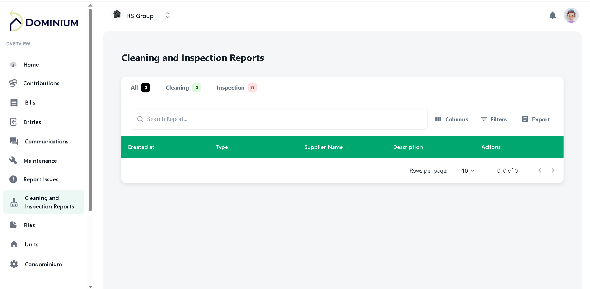
Task: Toggle the Filters panel
Action: point(494,119)
